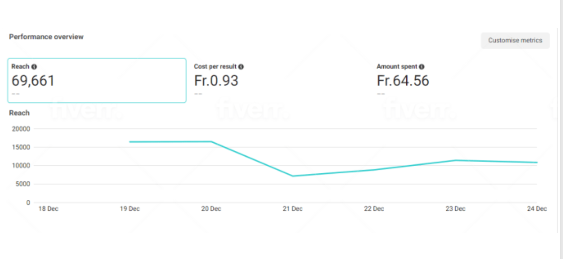Open the Customise metrics button
Image resolution: width=563 pixels, height=259 pixels.
515,40
